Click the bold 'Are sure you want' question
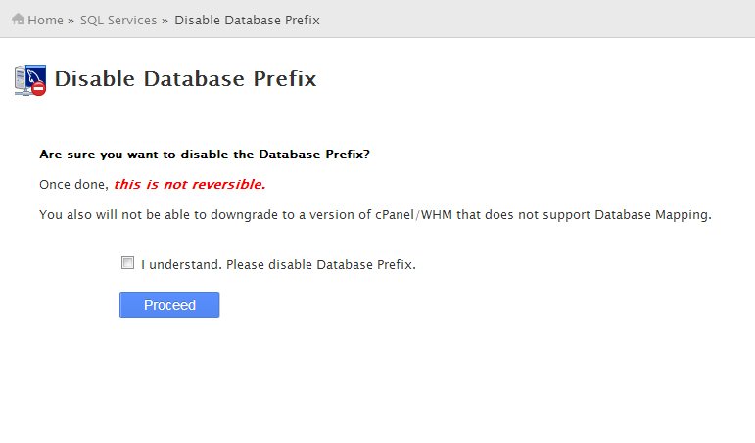Screen dimensions: 755x443 pyautogui.click(x=205, y=155)
